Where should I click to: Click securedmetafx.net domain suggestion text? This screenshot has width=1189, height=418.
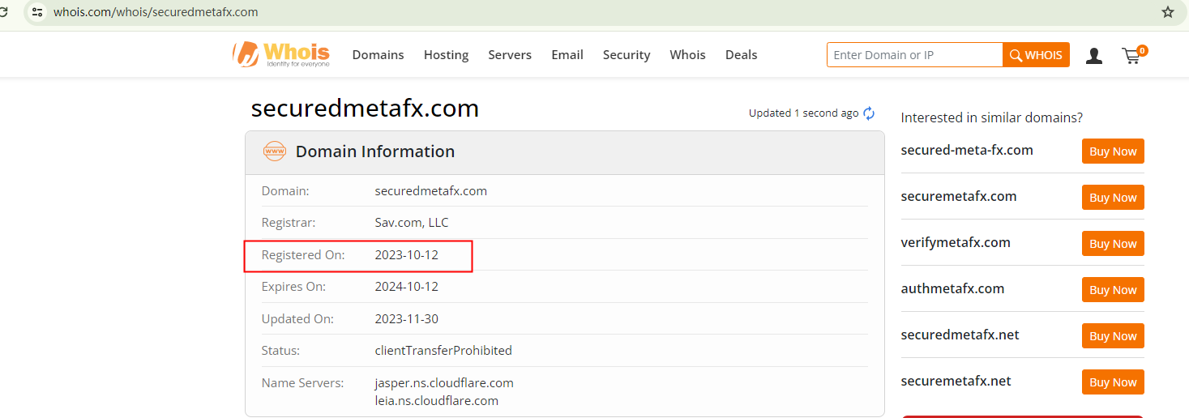click(x=960, y=335)
